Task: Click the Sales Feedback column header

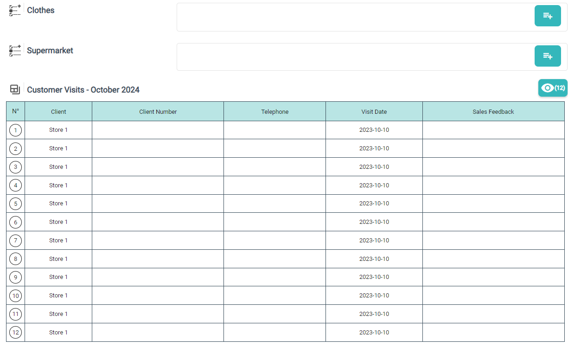Action: tap(493, 111)
